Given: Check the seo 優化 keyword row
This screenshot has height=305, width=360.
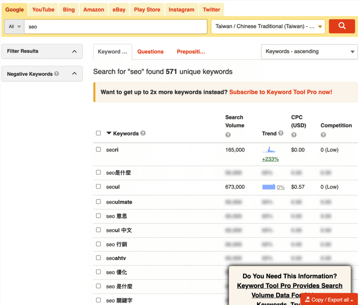Looking at the screenshot, I should pos(98,272).
